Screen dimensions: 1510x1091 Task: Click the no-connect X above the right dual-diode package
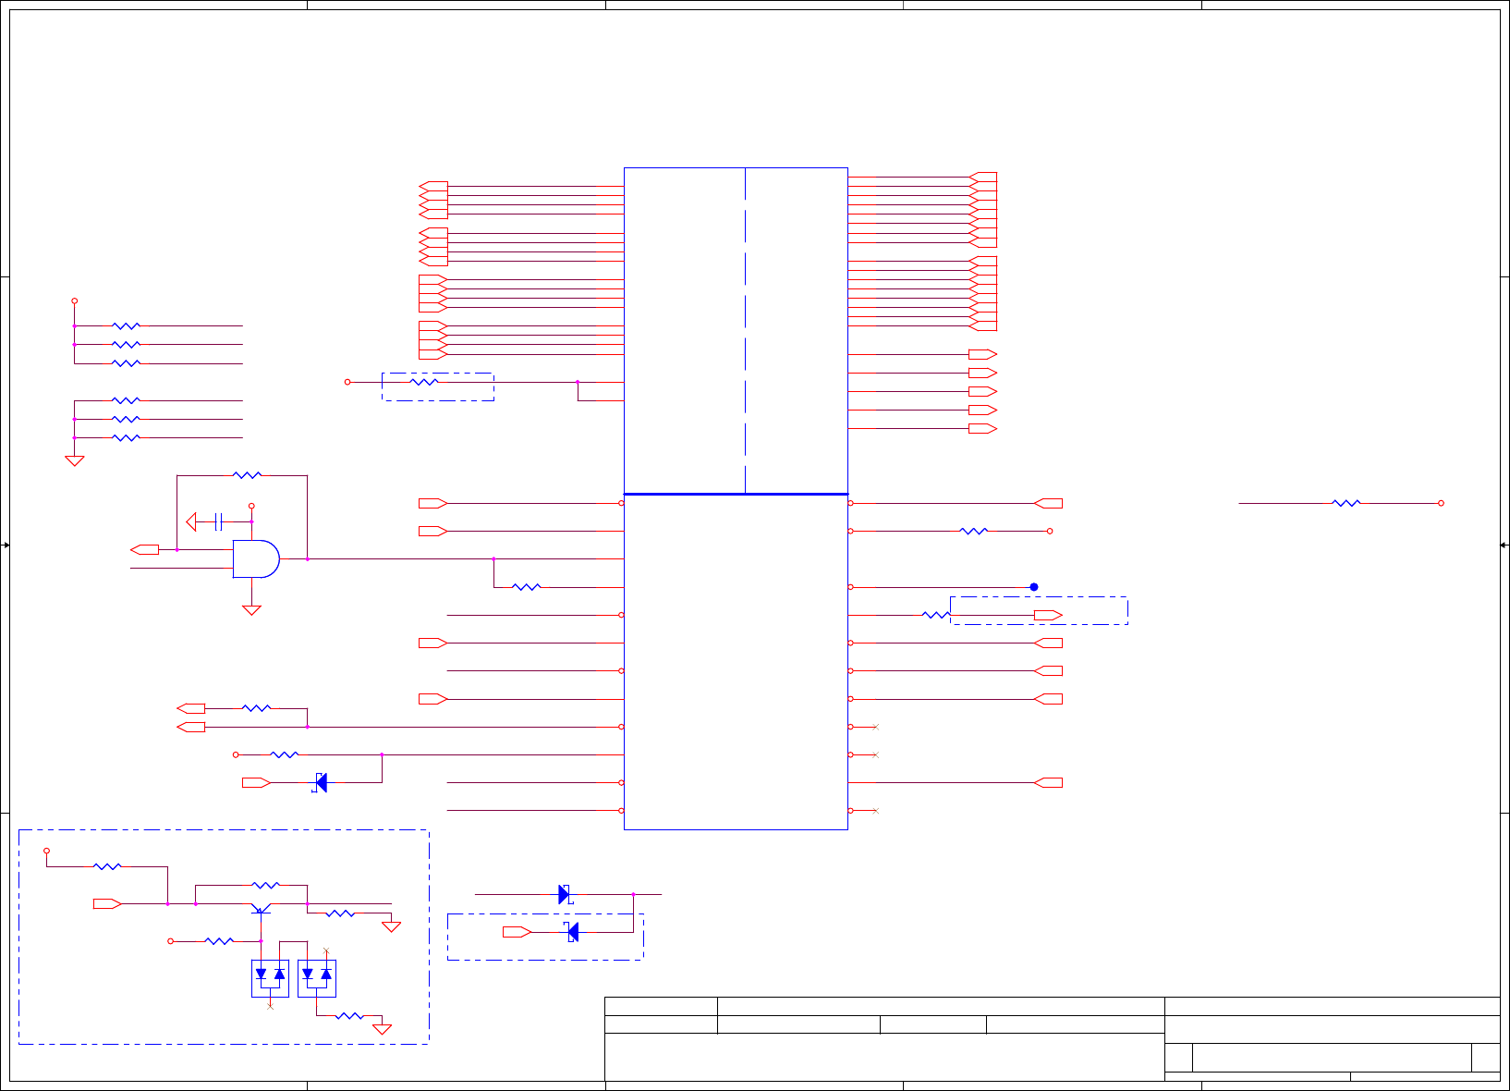point(326,950)
